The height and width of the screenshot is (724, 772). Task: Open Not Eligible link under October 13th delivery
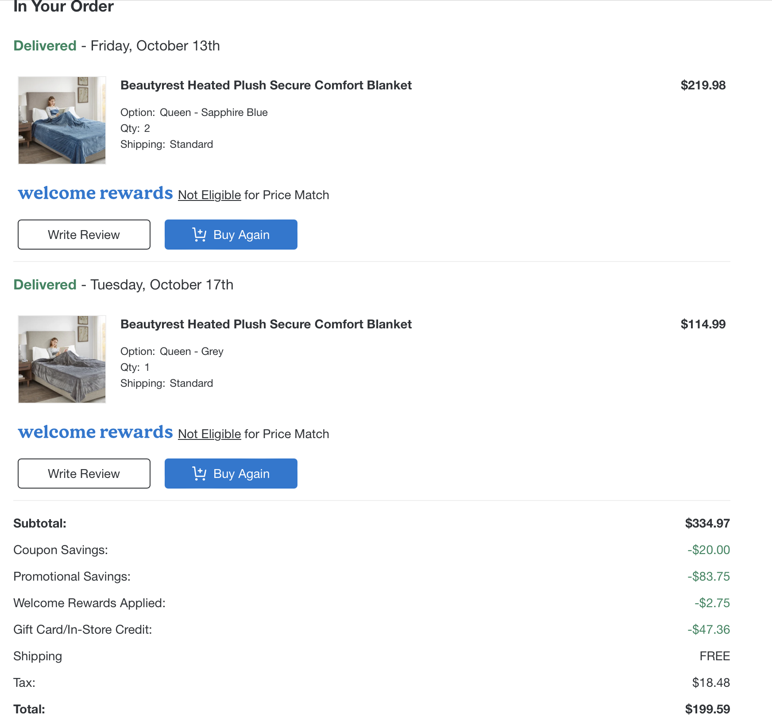tap(209, 195)
